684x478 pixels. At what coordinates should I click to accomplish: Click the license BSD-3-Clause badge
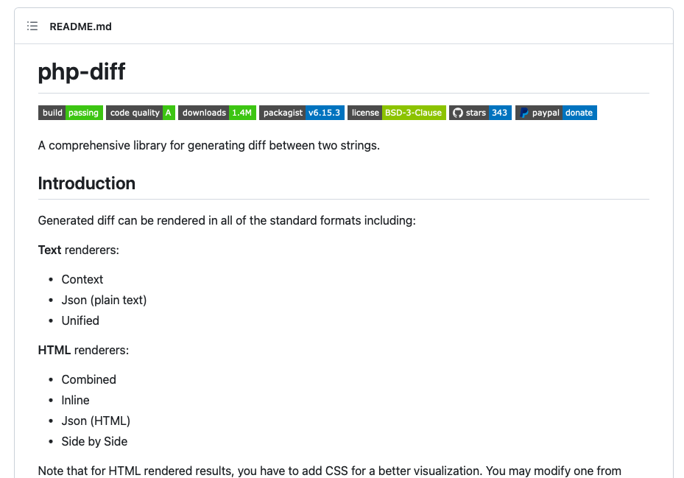pos(396,113)
